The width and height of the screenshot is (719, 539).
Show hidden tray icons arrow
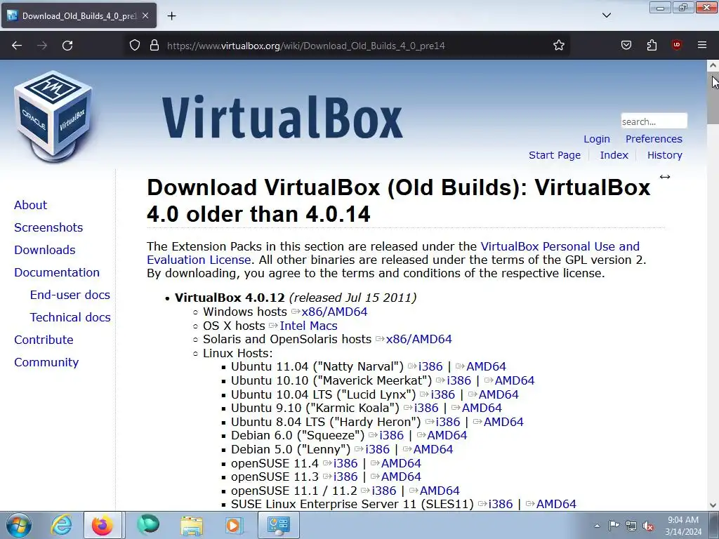click(x=597, y=526)
